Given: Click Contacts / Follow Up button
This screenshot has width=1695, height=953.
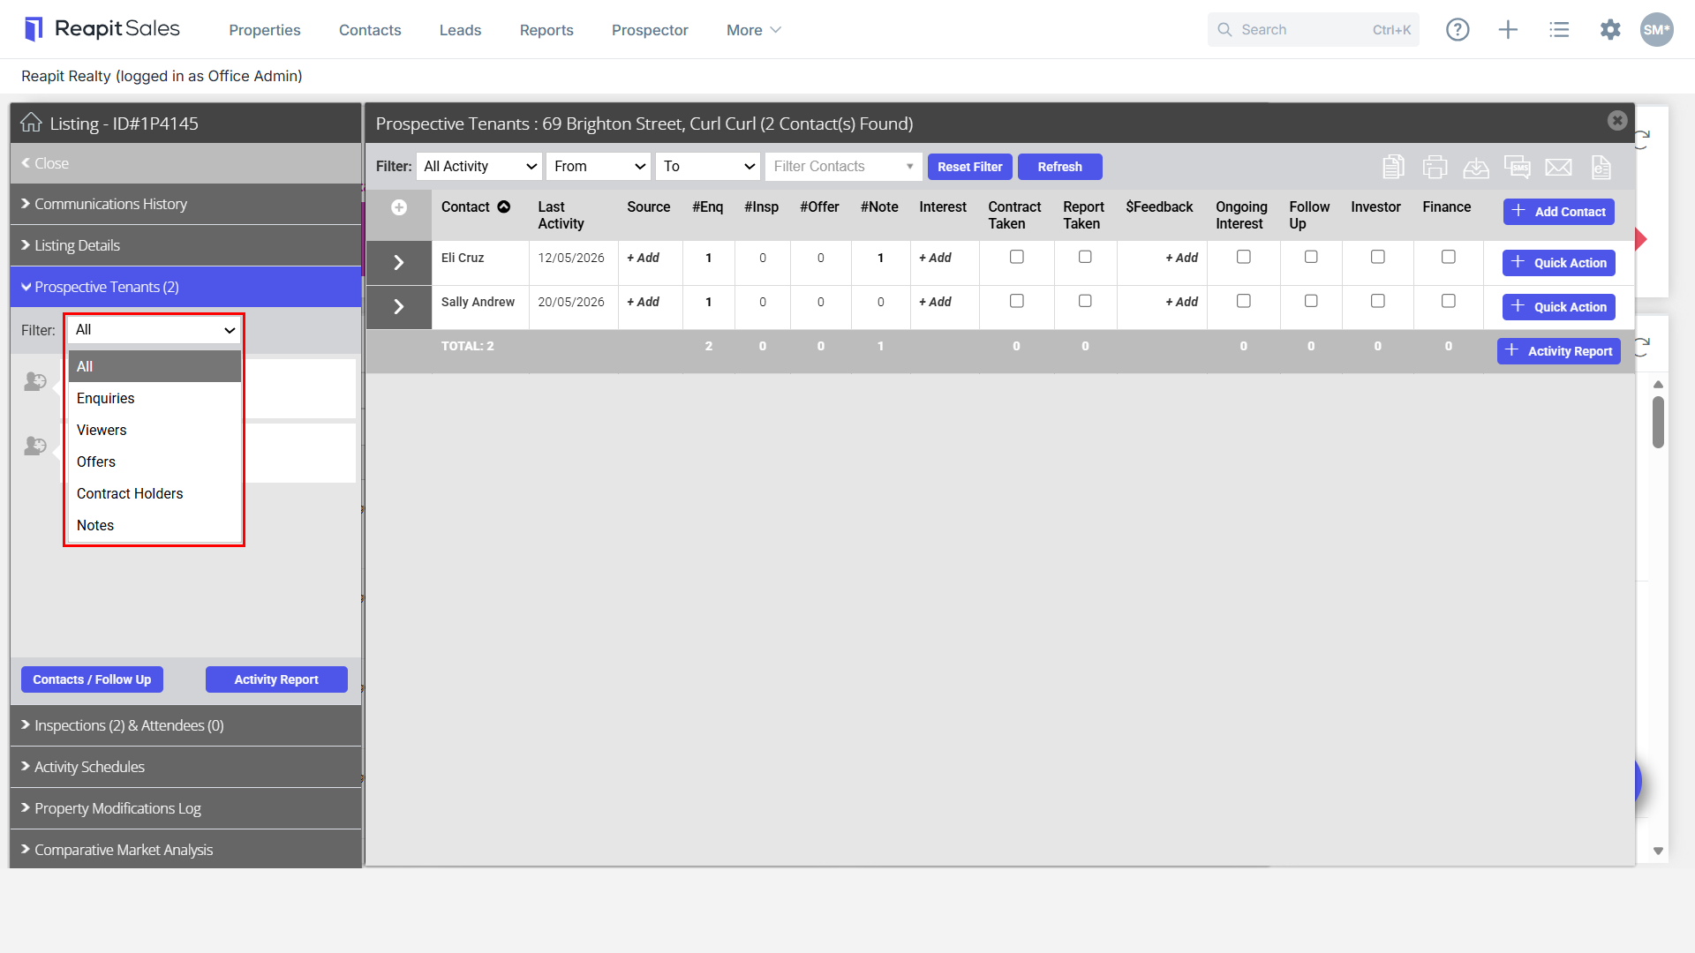Looking at the screenshot, I should click(x=92, y=679).
